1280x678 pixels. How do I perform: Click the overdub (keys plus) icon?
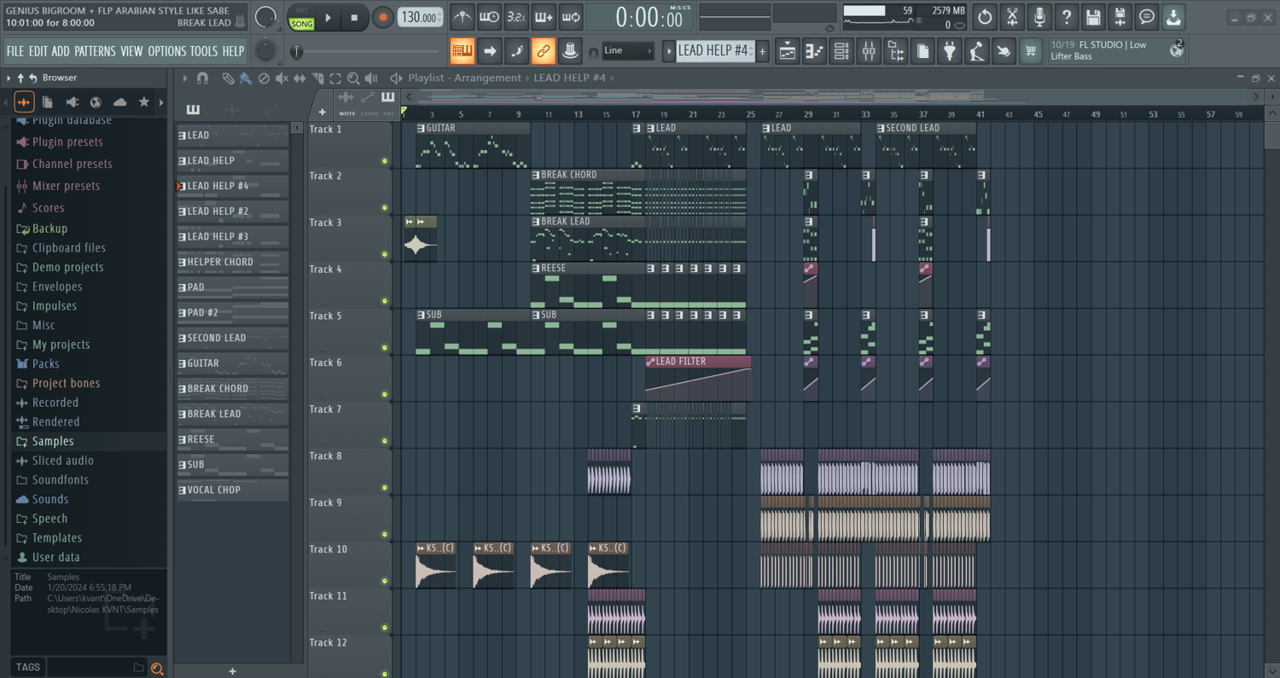[x=544, y=17]
